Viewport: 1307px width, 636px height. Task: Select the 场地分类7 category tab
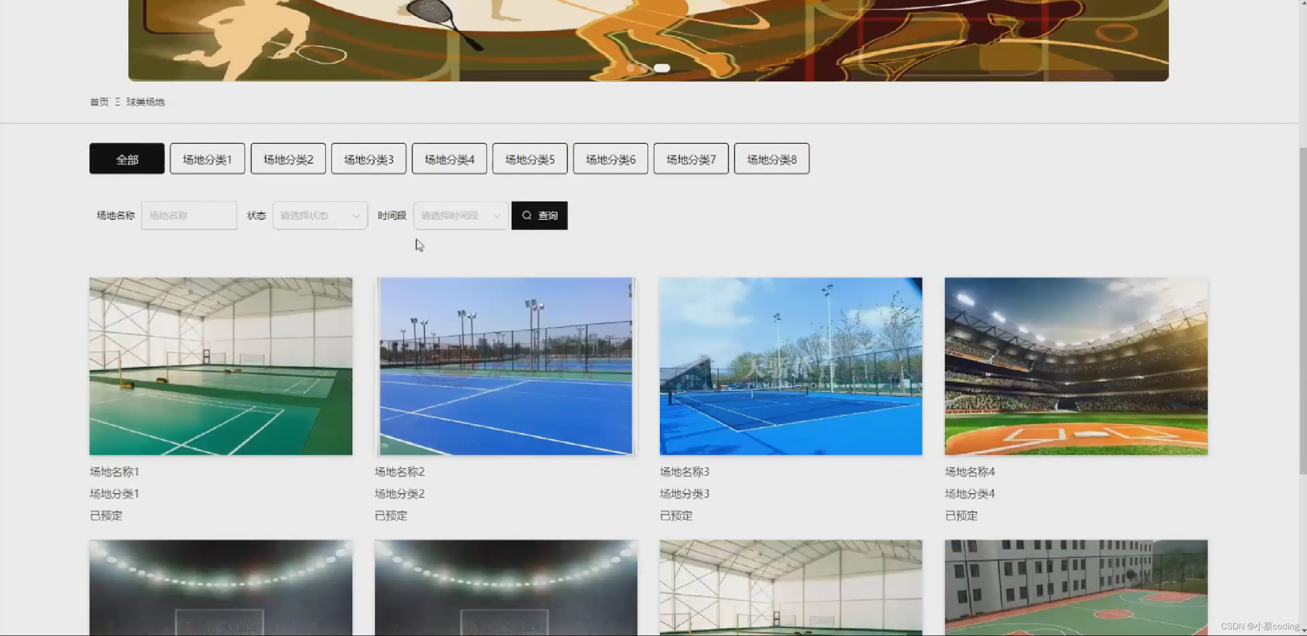click(x=691, y=159)
